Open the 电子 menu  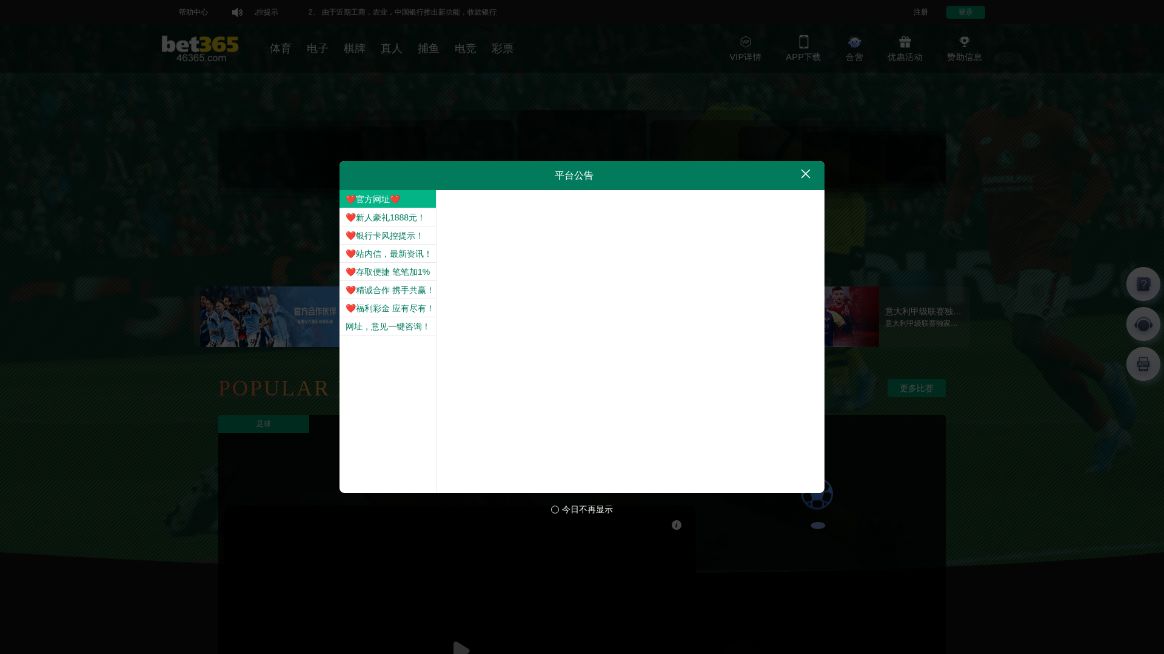tap(317, 48)
